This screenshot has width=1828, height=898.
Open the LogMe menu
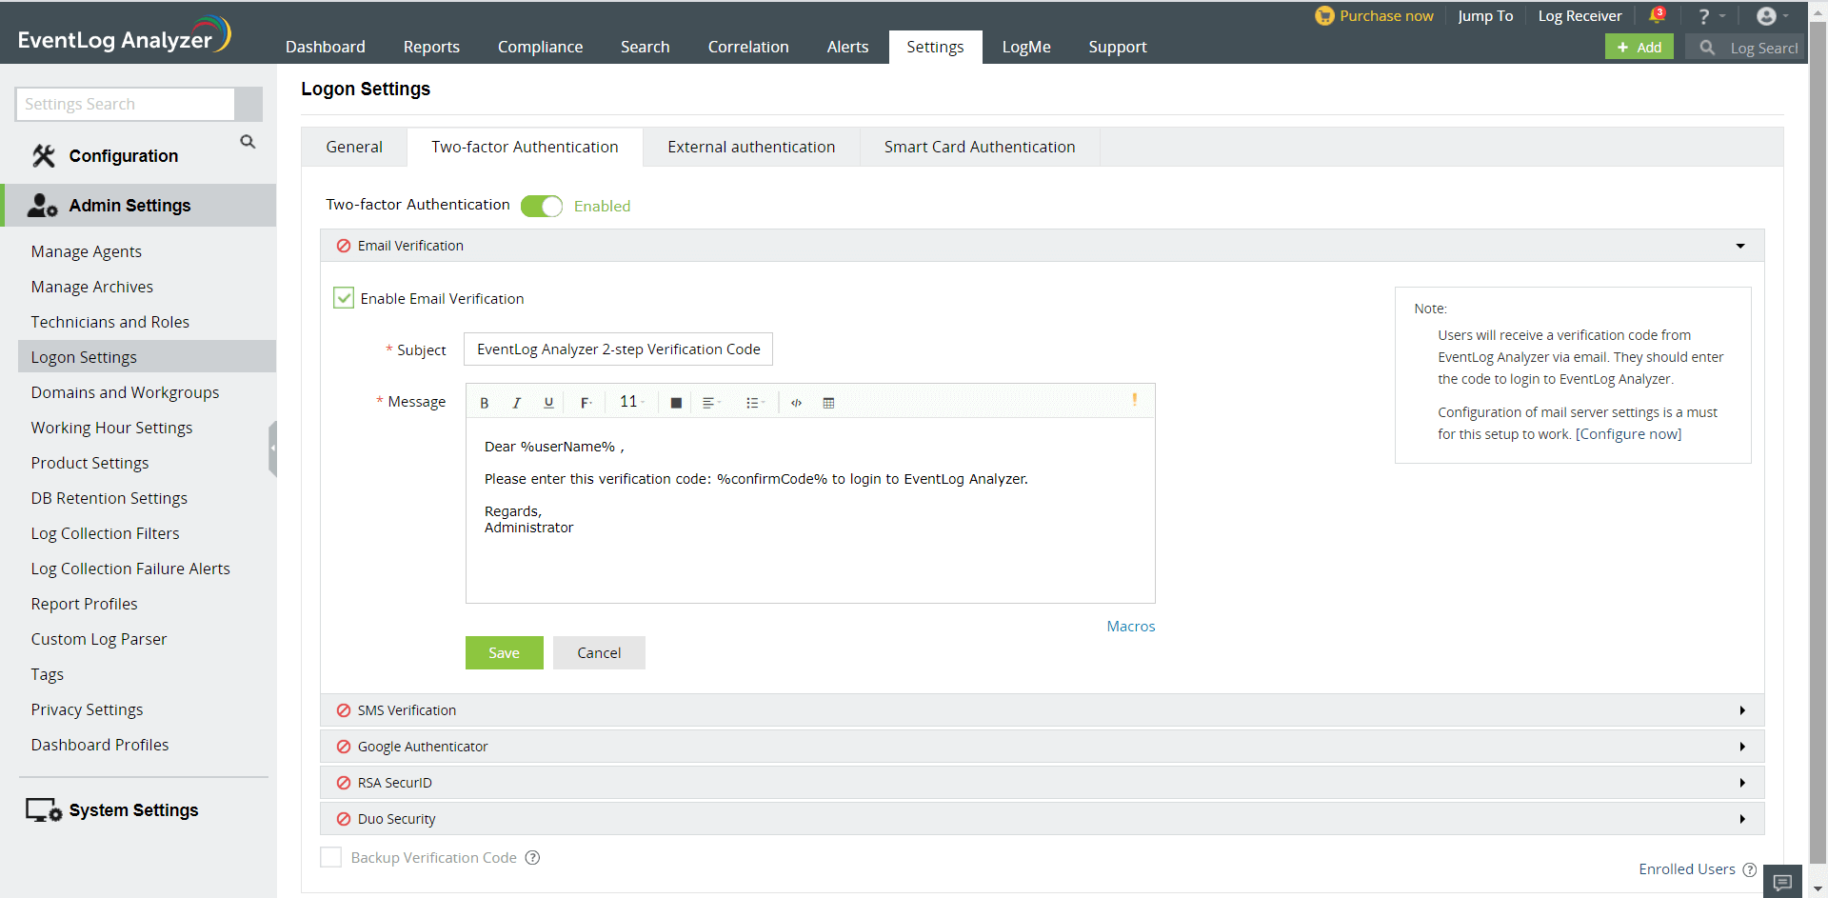point(1026,47)
